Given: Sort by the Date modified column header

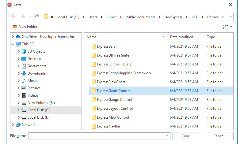Looking at the screenshot, I should tap(181, 37).
